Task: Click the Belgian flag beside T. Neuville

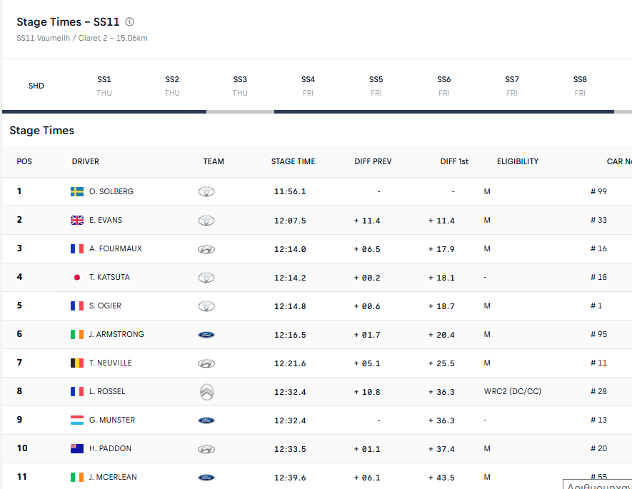Action: point(77,363)
